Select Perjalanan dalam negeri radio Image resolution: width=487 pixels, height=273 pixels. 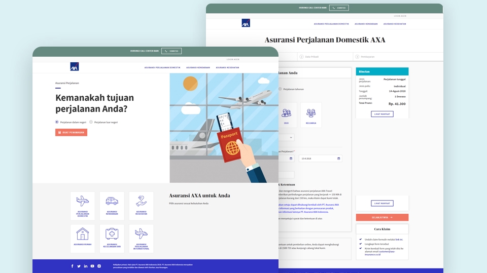pyautogui.click(x=57, y=122)
